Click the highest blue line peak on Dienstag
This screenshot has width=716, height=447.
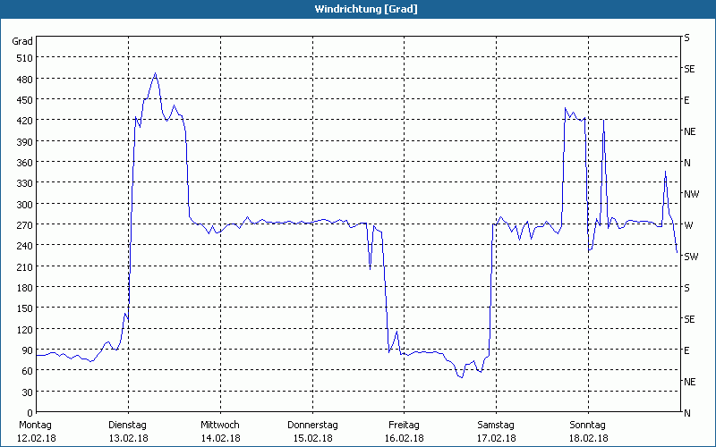(x=156, y=74)
